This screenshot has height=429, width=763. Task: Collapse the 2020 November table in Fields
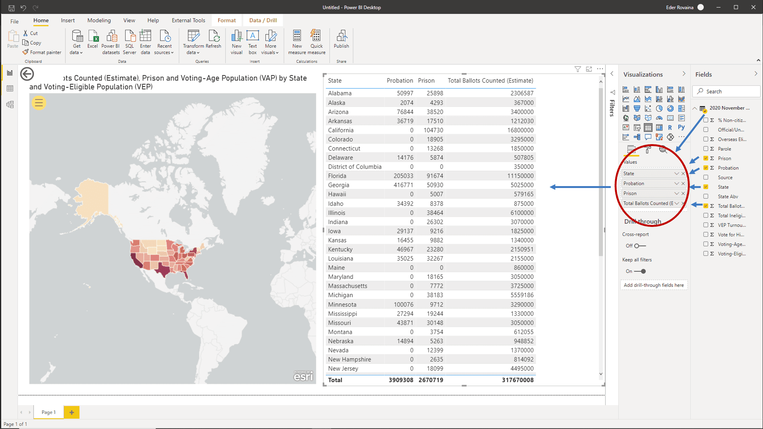point(695,108)
